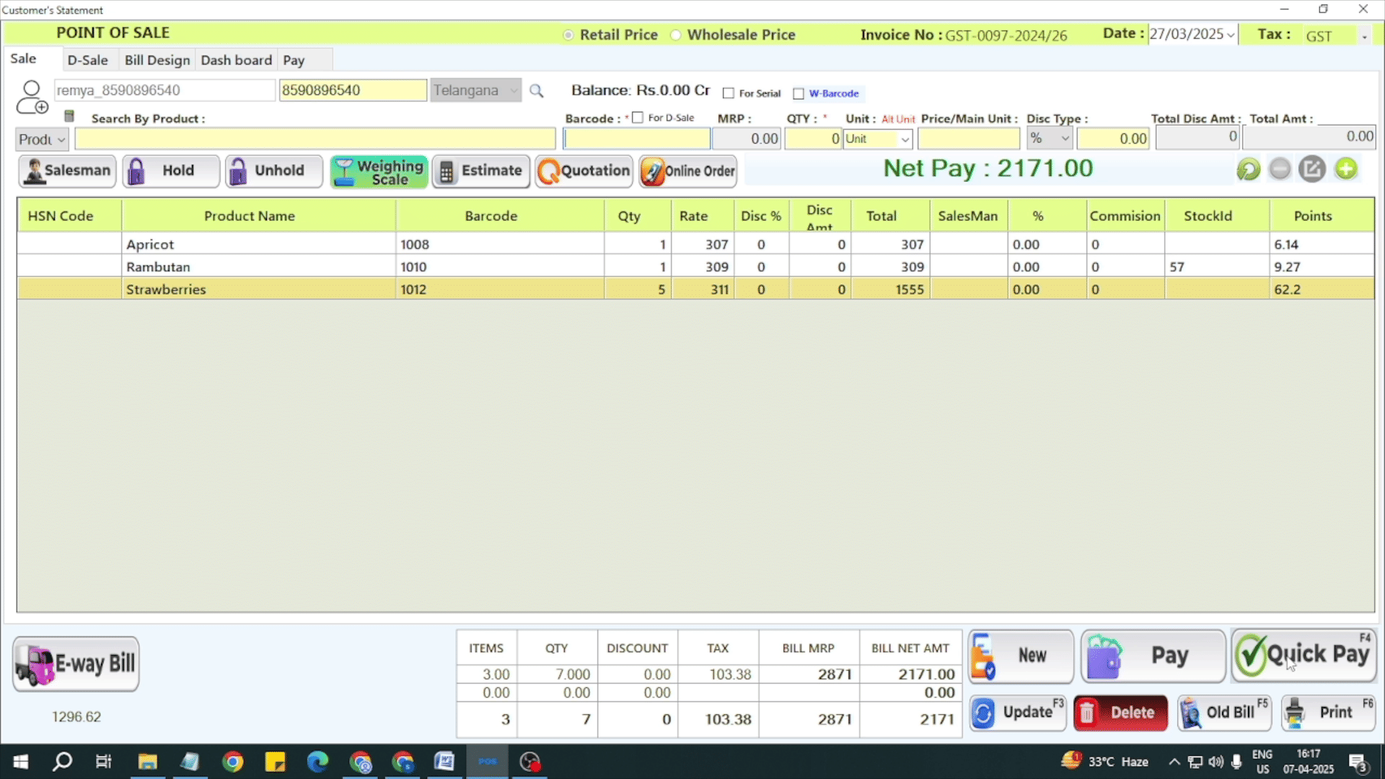Select the Wholesale Price radio option
This screenshot has height=779, width=1385.
(676, 35)
